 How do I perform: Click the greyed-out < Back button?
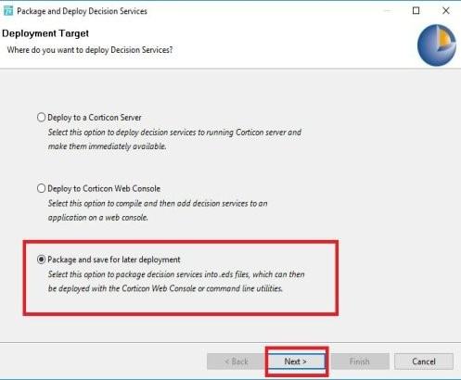pos(236,361)
